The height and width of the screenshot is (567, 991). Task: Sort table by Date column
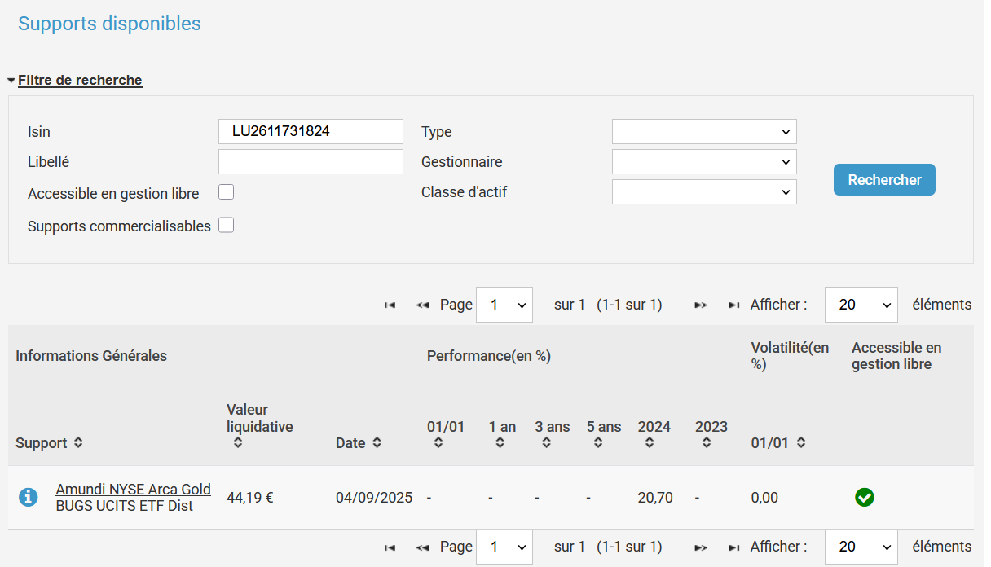(377, 443)
